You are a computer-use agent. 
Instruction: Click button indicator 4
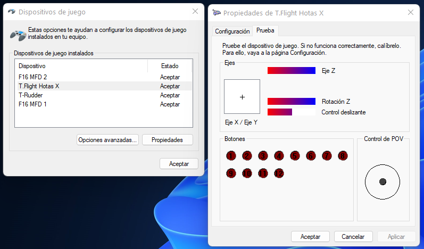[279, 156]
